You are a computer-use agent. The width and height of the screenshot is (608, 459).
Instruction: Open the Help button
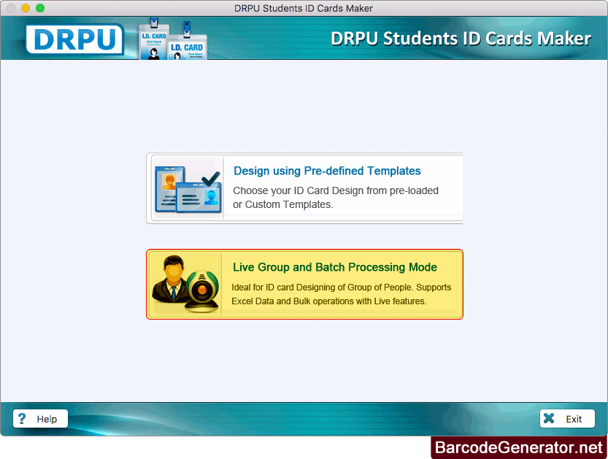click(40, 419)
